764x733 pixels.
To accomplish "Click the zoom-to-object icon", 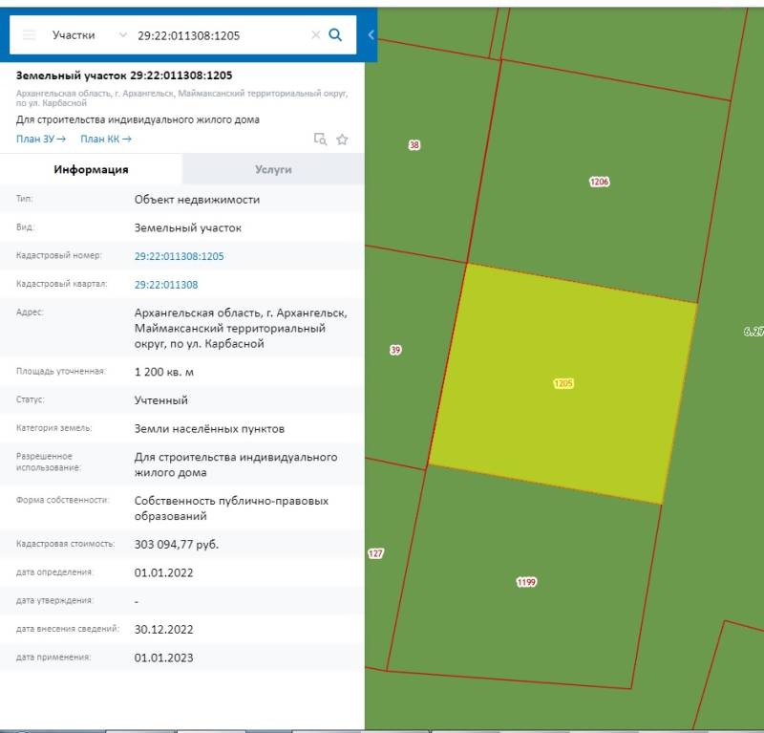I will pos(321,140).
